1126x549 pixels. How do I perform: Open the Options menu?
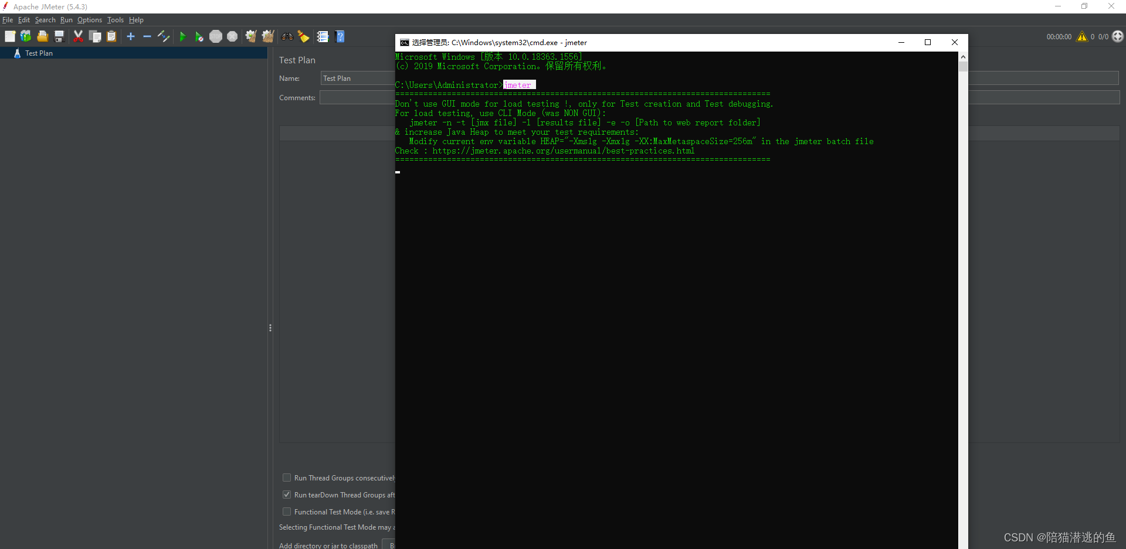[90, 20]
